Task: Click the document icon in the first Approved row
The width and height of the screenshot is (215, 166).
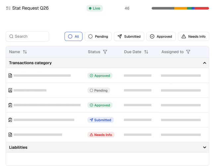Action: [x=10, y=75]
